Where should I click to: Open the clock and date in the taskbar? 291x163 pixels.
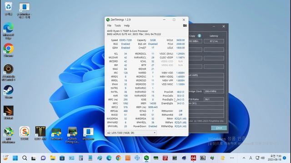click(275, 158)
